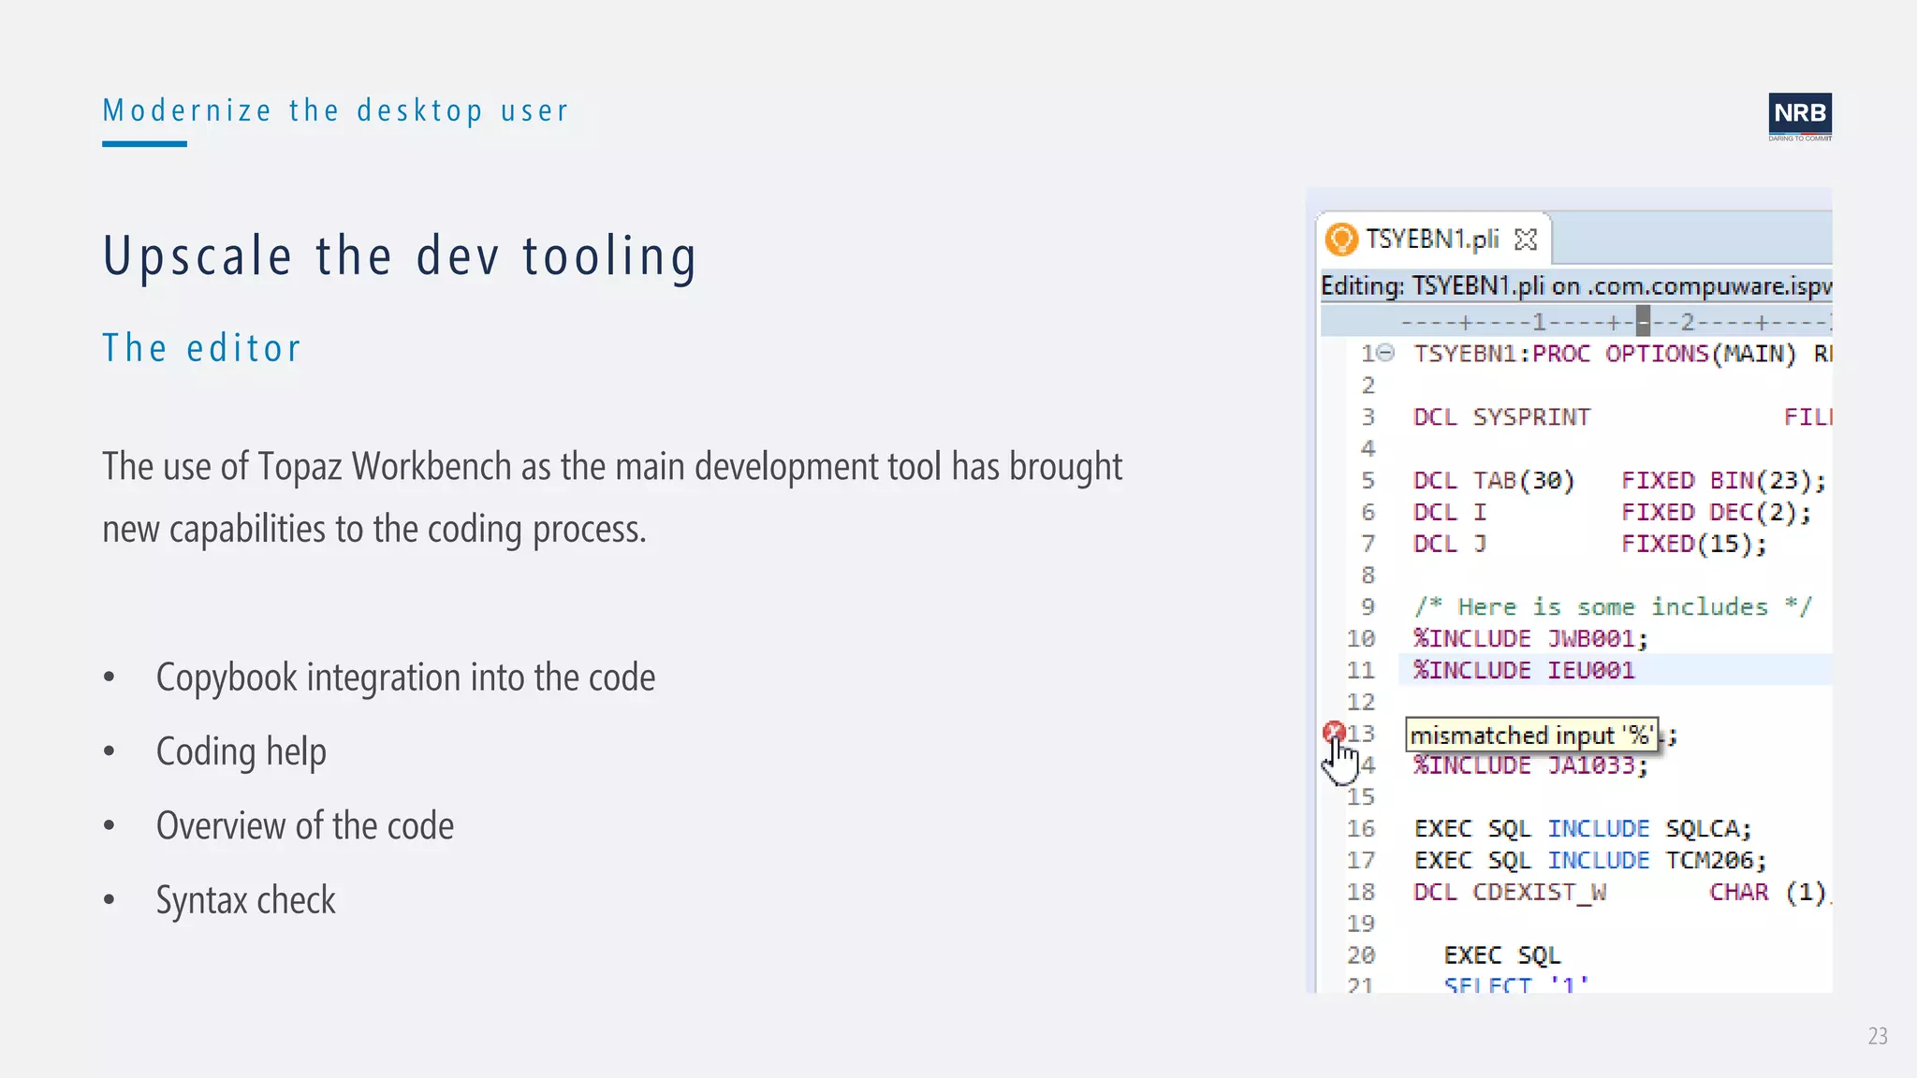The image size is (1917, 1078).
Task: Click the 'TSYEBN1:PROC OPTIONS(MAIN)' line
Action: [1622, 354]
